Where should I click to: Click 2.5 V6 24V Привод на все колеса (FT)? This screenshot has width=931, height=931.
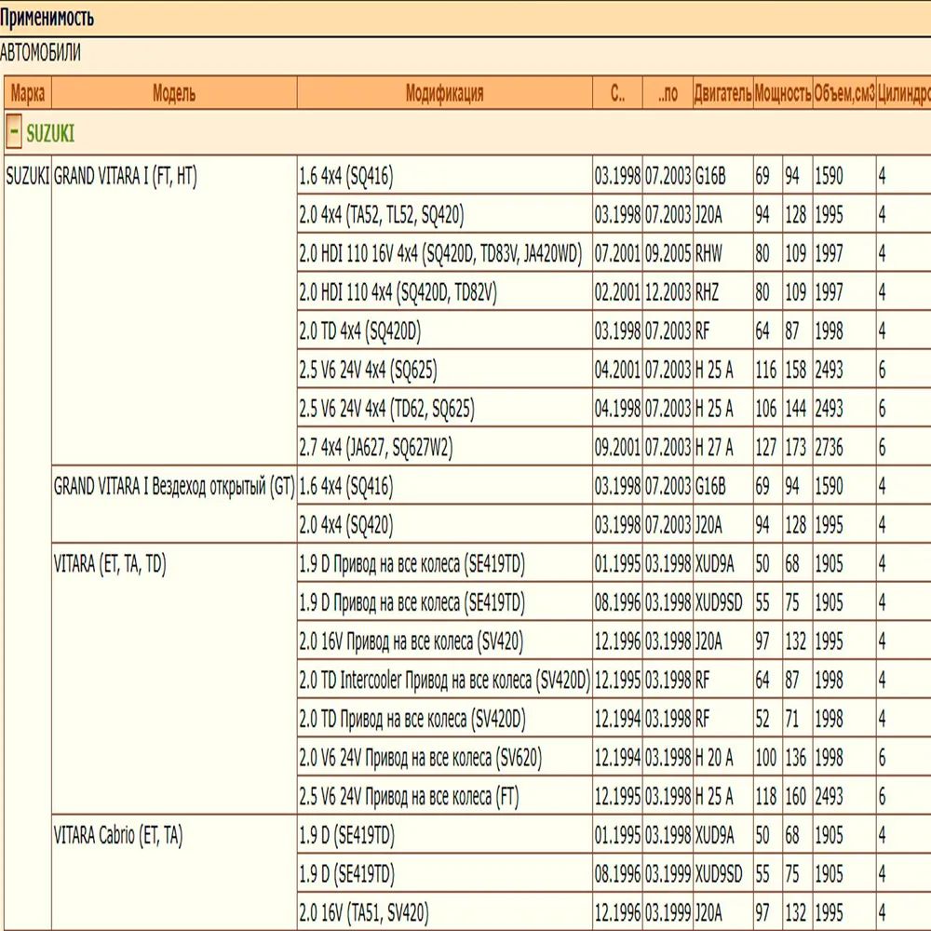click(x=409, y=797)
